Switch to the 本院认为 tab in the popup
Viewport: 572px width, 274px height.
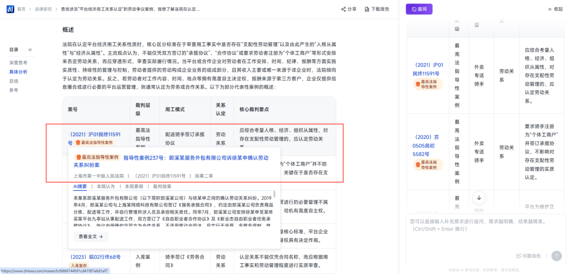click(105, 187)
